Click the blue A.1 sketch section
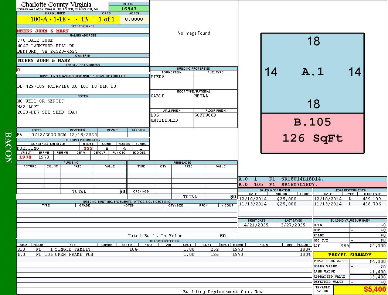The height and width of the screenshot is (295, 388). point(312,72)
